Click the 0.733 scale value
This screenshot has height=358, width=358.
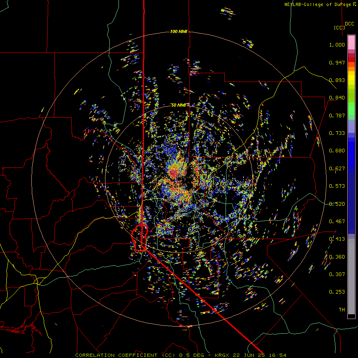pyautogui.click(x=337, y=133)
